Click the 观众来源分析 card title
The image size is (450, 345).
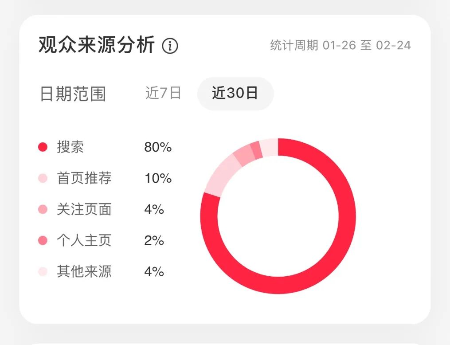(x=97, y=45)
